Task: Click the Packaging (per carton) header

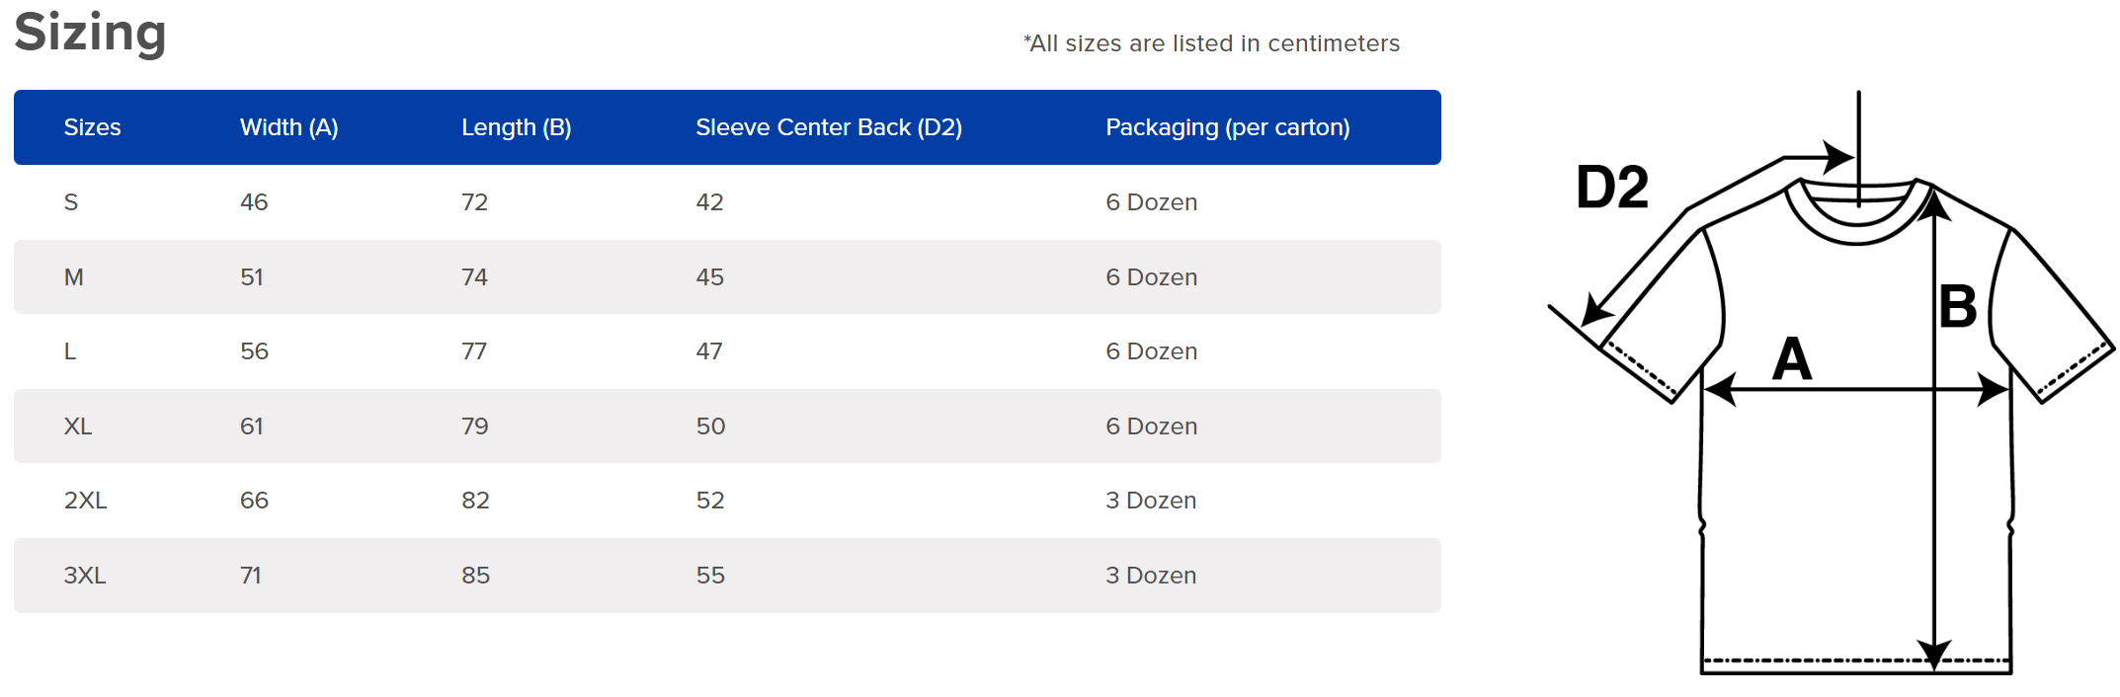Action: coord(1227,127)
